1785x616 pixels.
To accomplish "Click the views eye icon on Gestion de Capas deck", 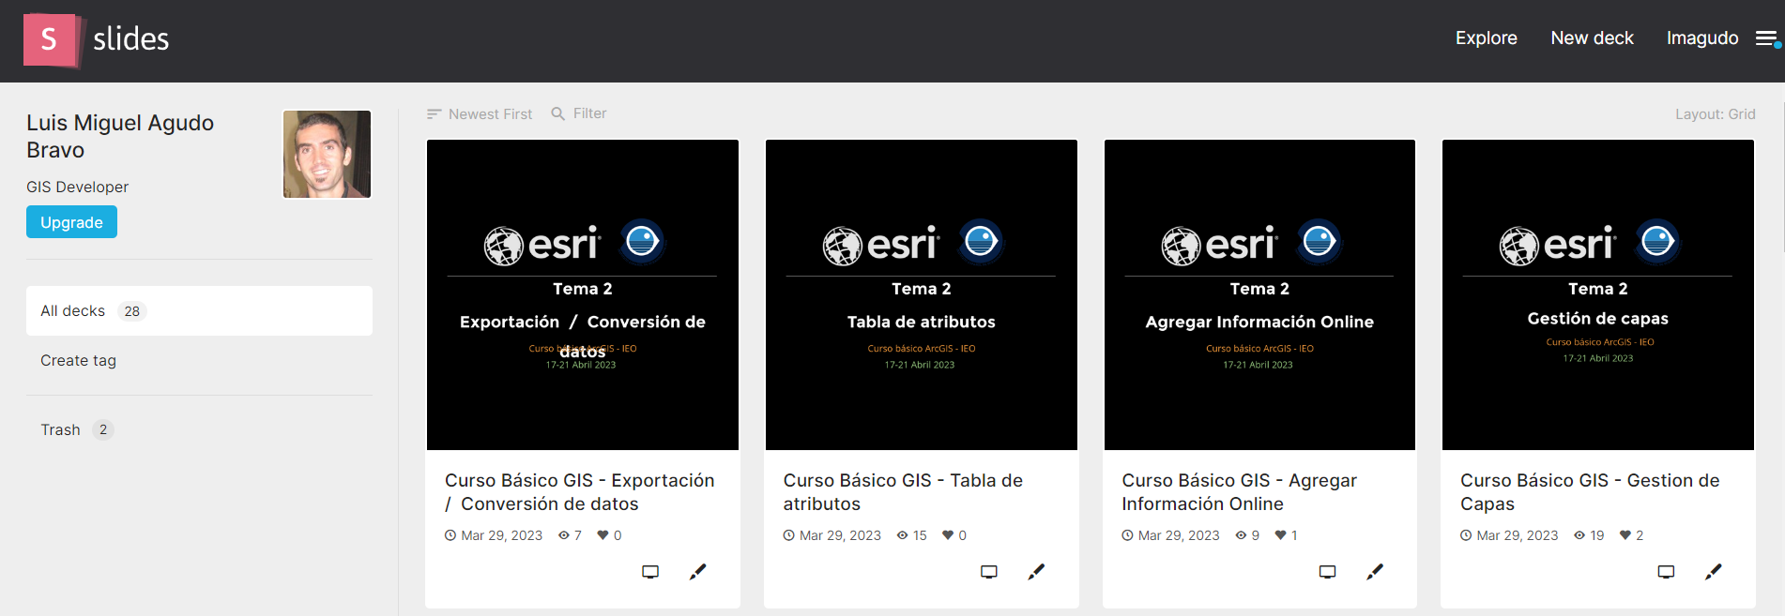I will click(x=1579, y=535).
